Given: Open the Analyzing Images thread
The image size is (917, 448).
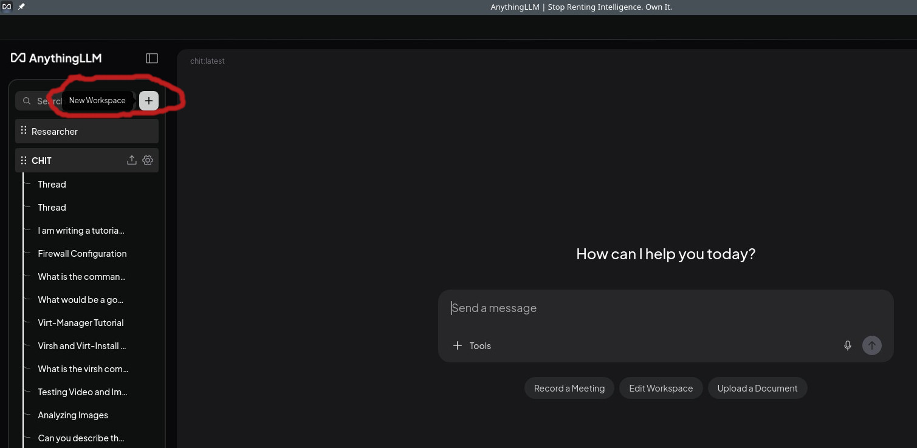Looking at the screenshot, I should [x=73, y=415].
